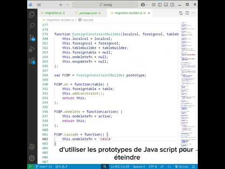
Task: Open the customize layout icon
Action: point(154,5)
